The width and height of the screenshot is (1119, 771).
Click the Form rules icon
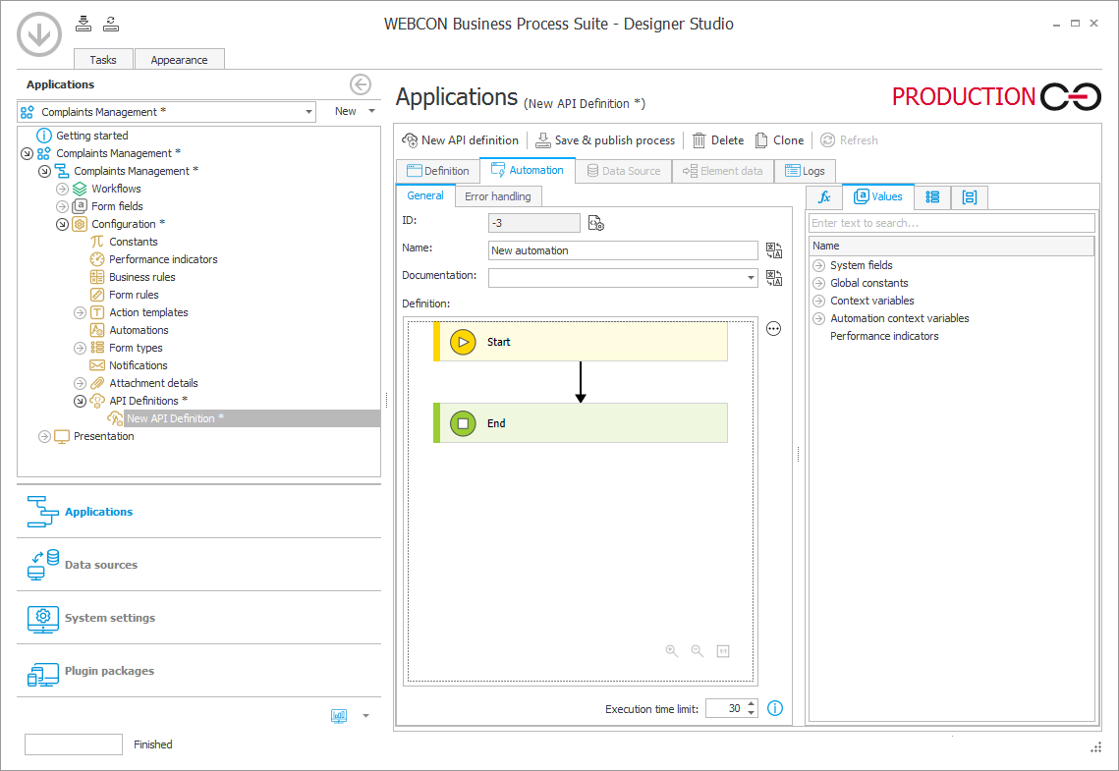click(x=97, y=295)
